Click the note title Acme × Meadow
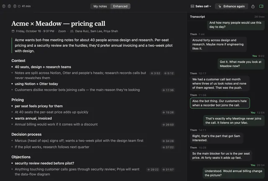 click(x=58, y=23)
